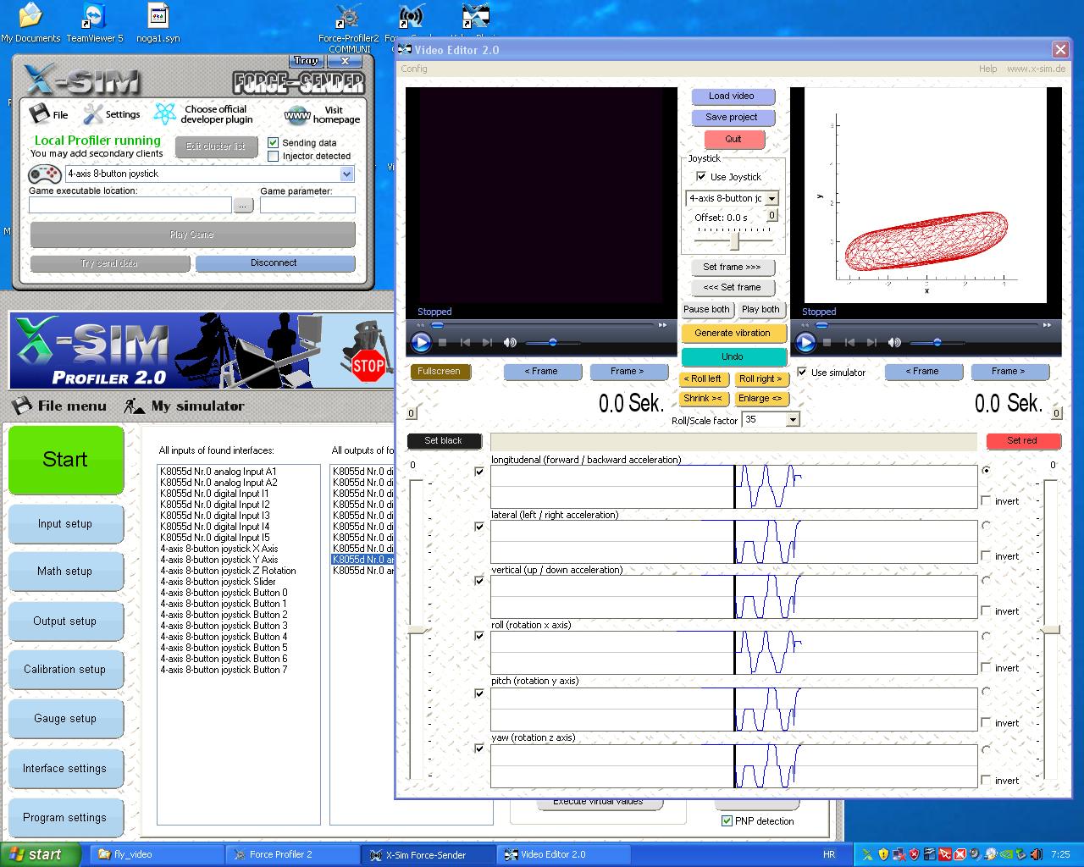The image size is (1084, 867).
Task: Click the www globe homepage icon
Action: point(297,115)
